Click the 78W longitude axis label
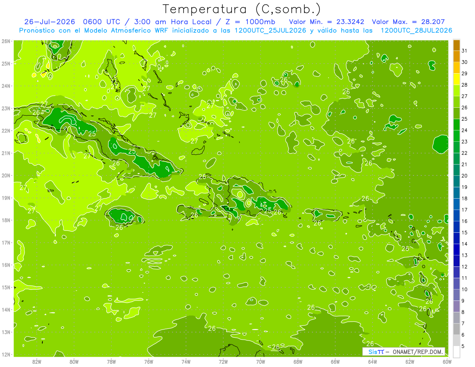475x367 pixels. (x=111, y=361)
